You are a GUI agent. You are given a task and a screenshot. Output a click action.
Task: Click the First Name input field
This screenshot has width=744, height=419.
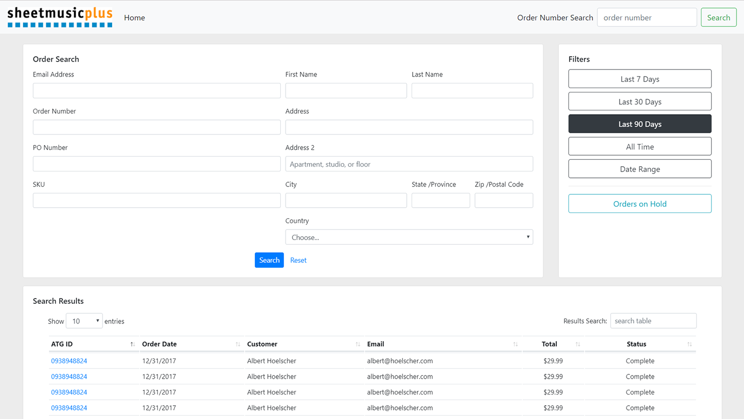[x=346, y=90]
